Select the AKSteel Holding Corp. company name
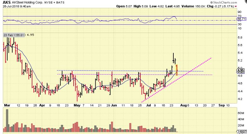Image resolution: width=247 pixels, height=134 pixels. [27, 3]
